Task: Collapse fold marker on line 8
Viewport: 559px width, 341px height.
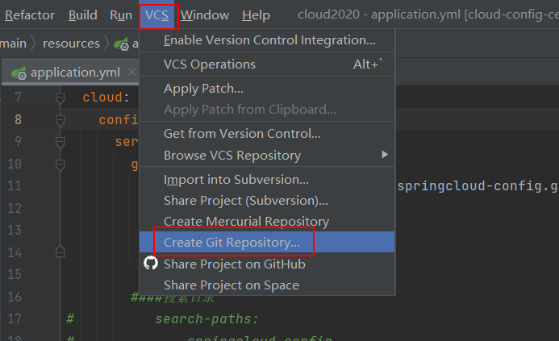Action: (x=60, y=120)
